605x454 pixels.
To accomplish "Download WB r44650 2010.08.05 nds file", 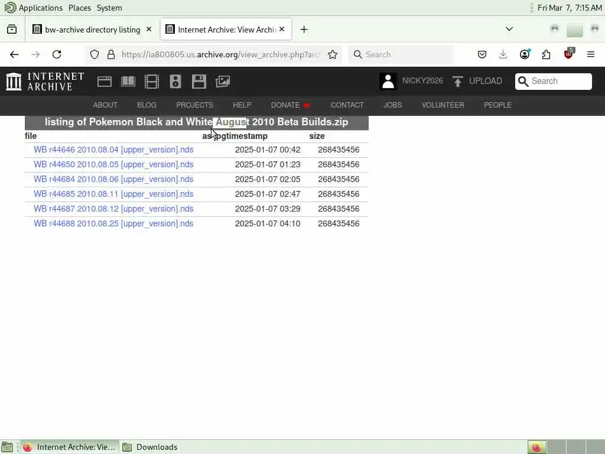I will [113, 164].
